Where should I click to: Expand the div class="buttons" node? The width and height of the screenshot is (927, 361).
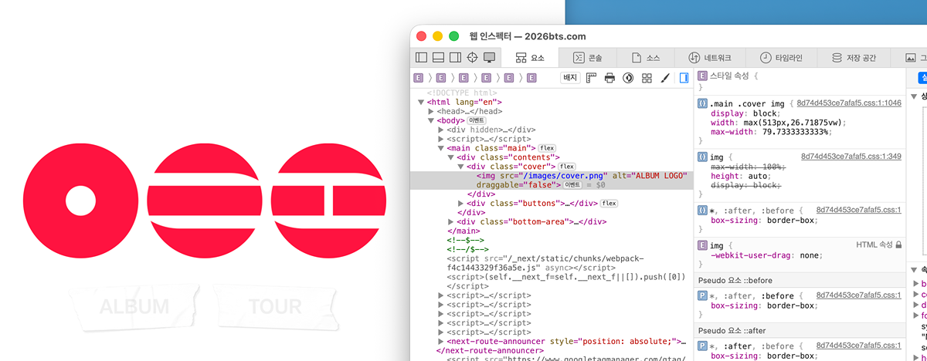pos(461,204)
